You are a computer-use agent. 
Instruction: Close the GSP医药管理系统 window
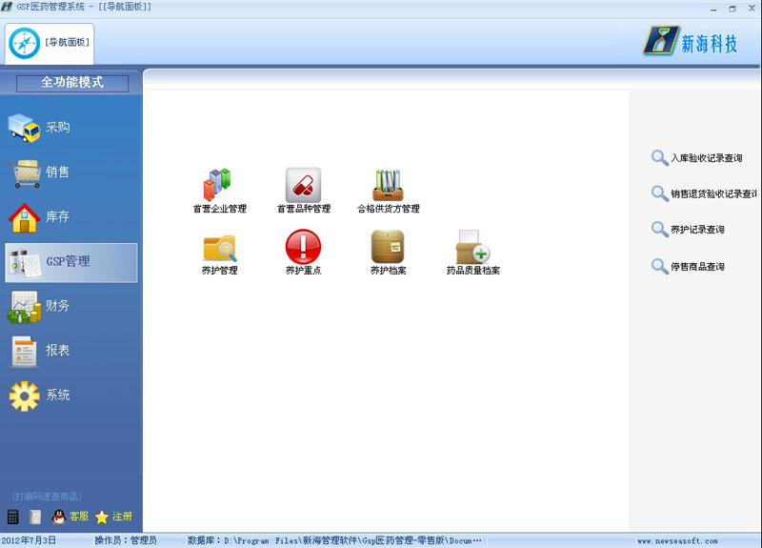[x=752, y=9]
